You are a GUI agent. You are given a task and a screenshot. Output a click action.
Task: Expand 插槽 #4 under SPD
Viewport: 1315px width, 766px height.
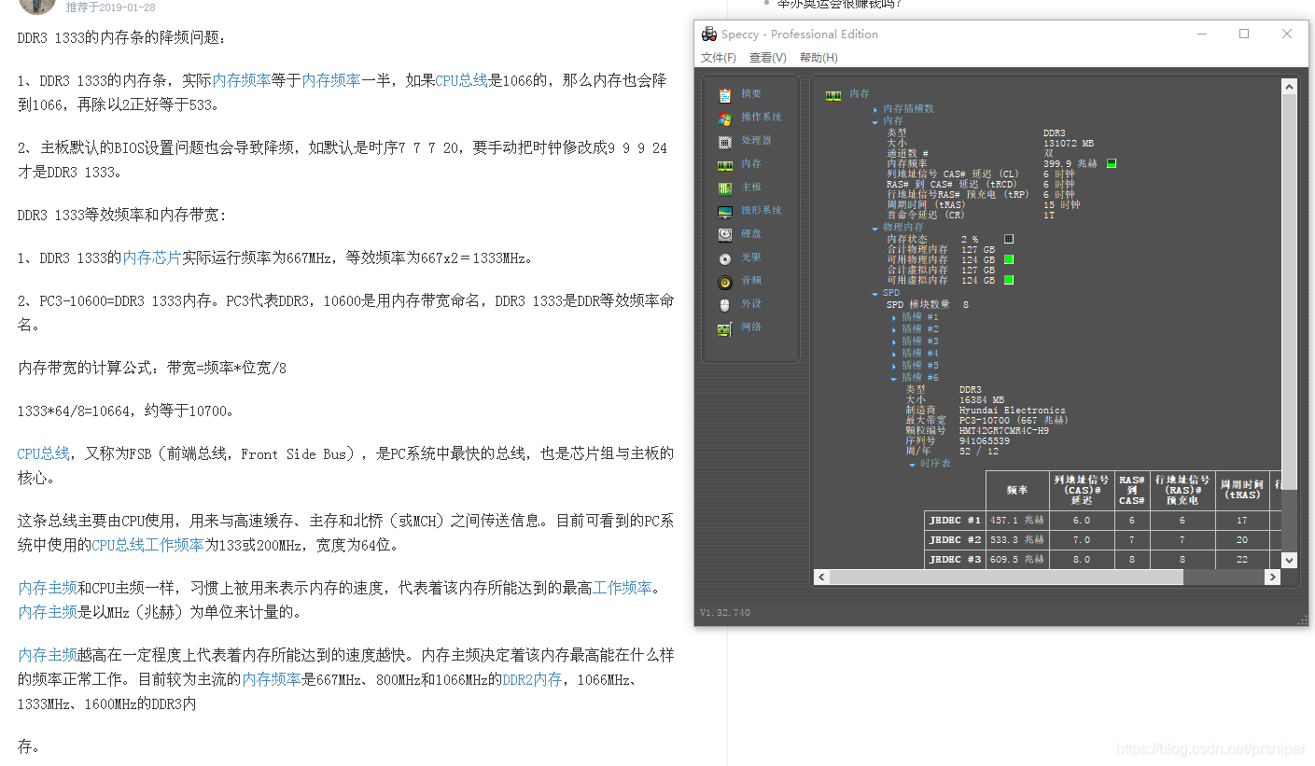point(894,354)
